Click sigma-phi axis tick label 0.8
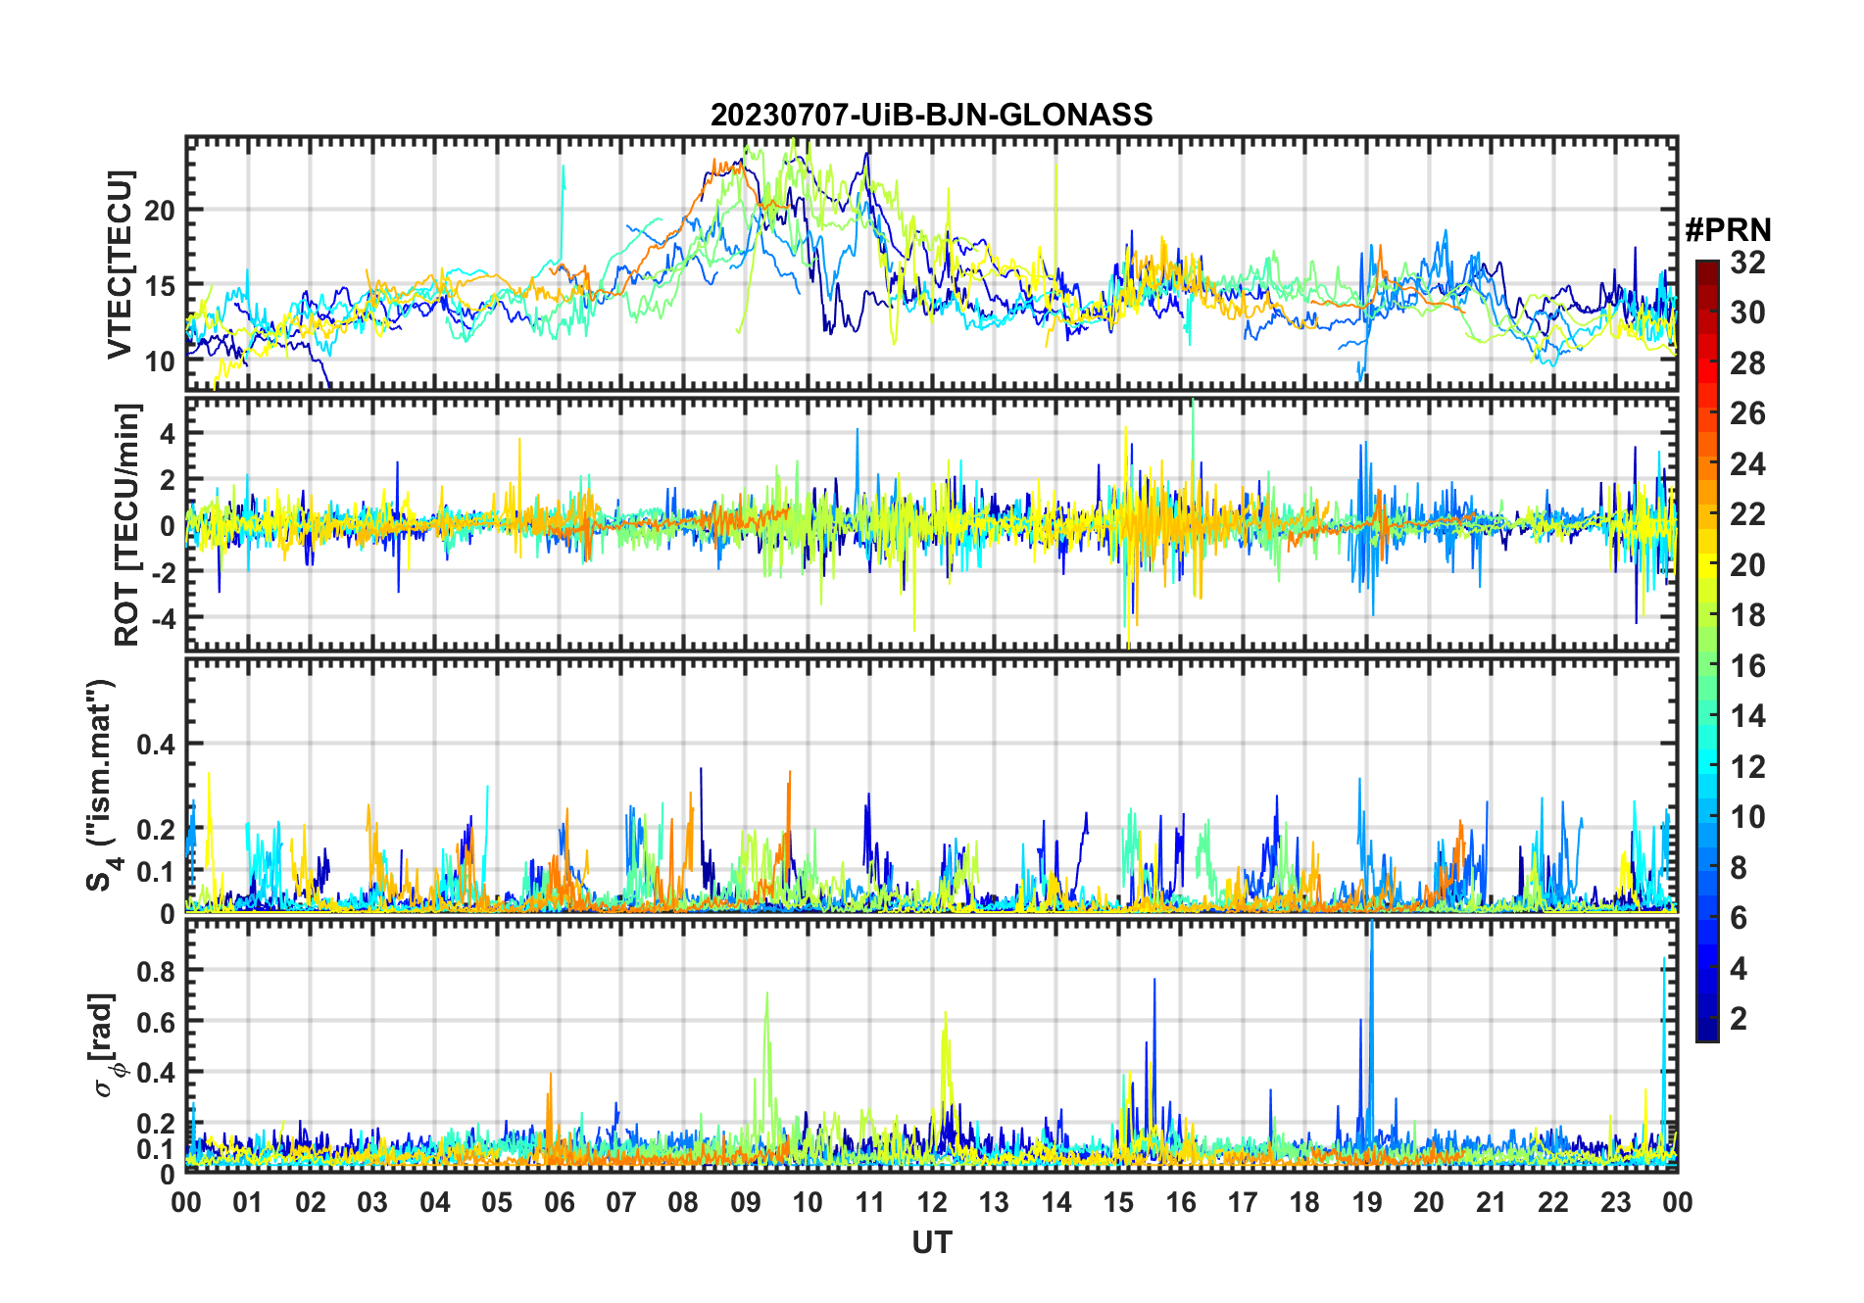The image size is (1864, 1303). tap(156, 971)
